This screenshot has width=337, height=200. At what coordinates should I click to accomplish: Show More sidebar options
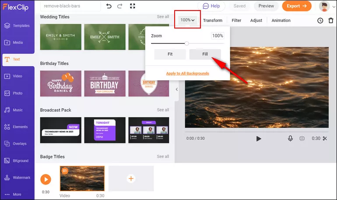click(13, 194)
